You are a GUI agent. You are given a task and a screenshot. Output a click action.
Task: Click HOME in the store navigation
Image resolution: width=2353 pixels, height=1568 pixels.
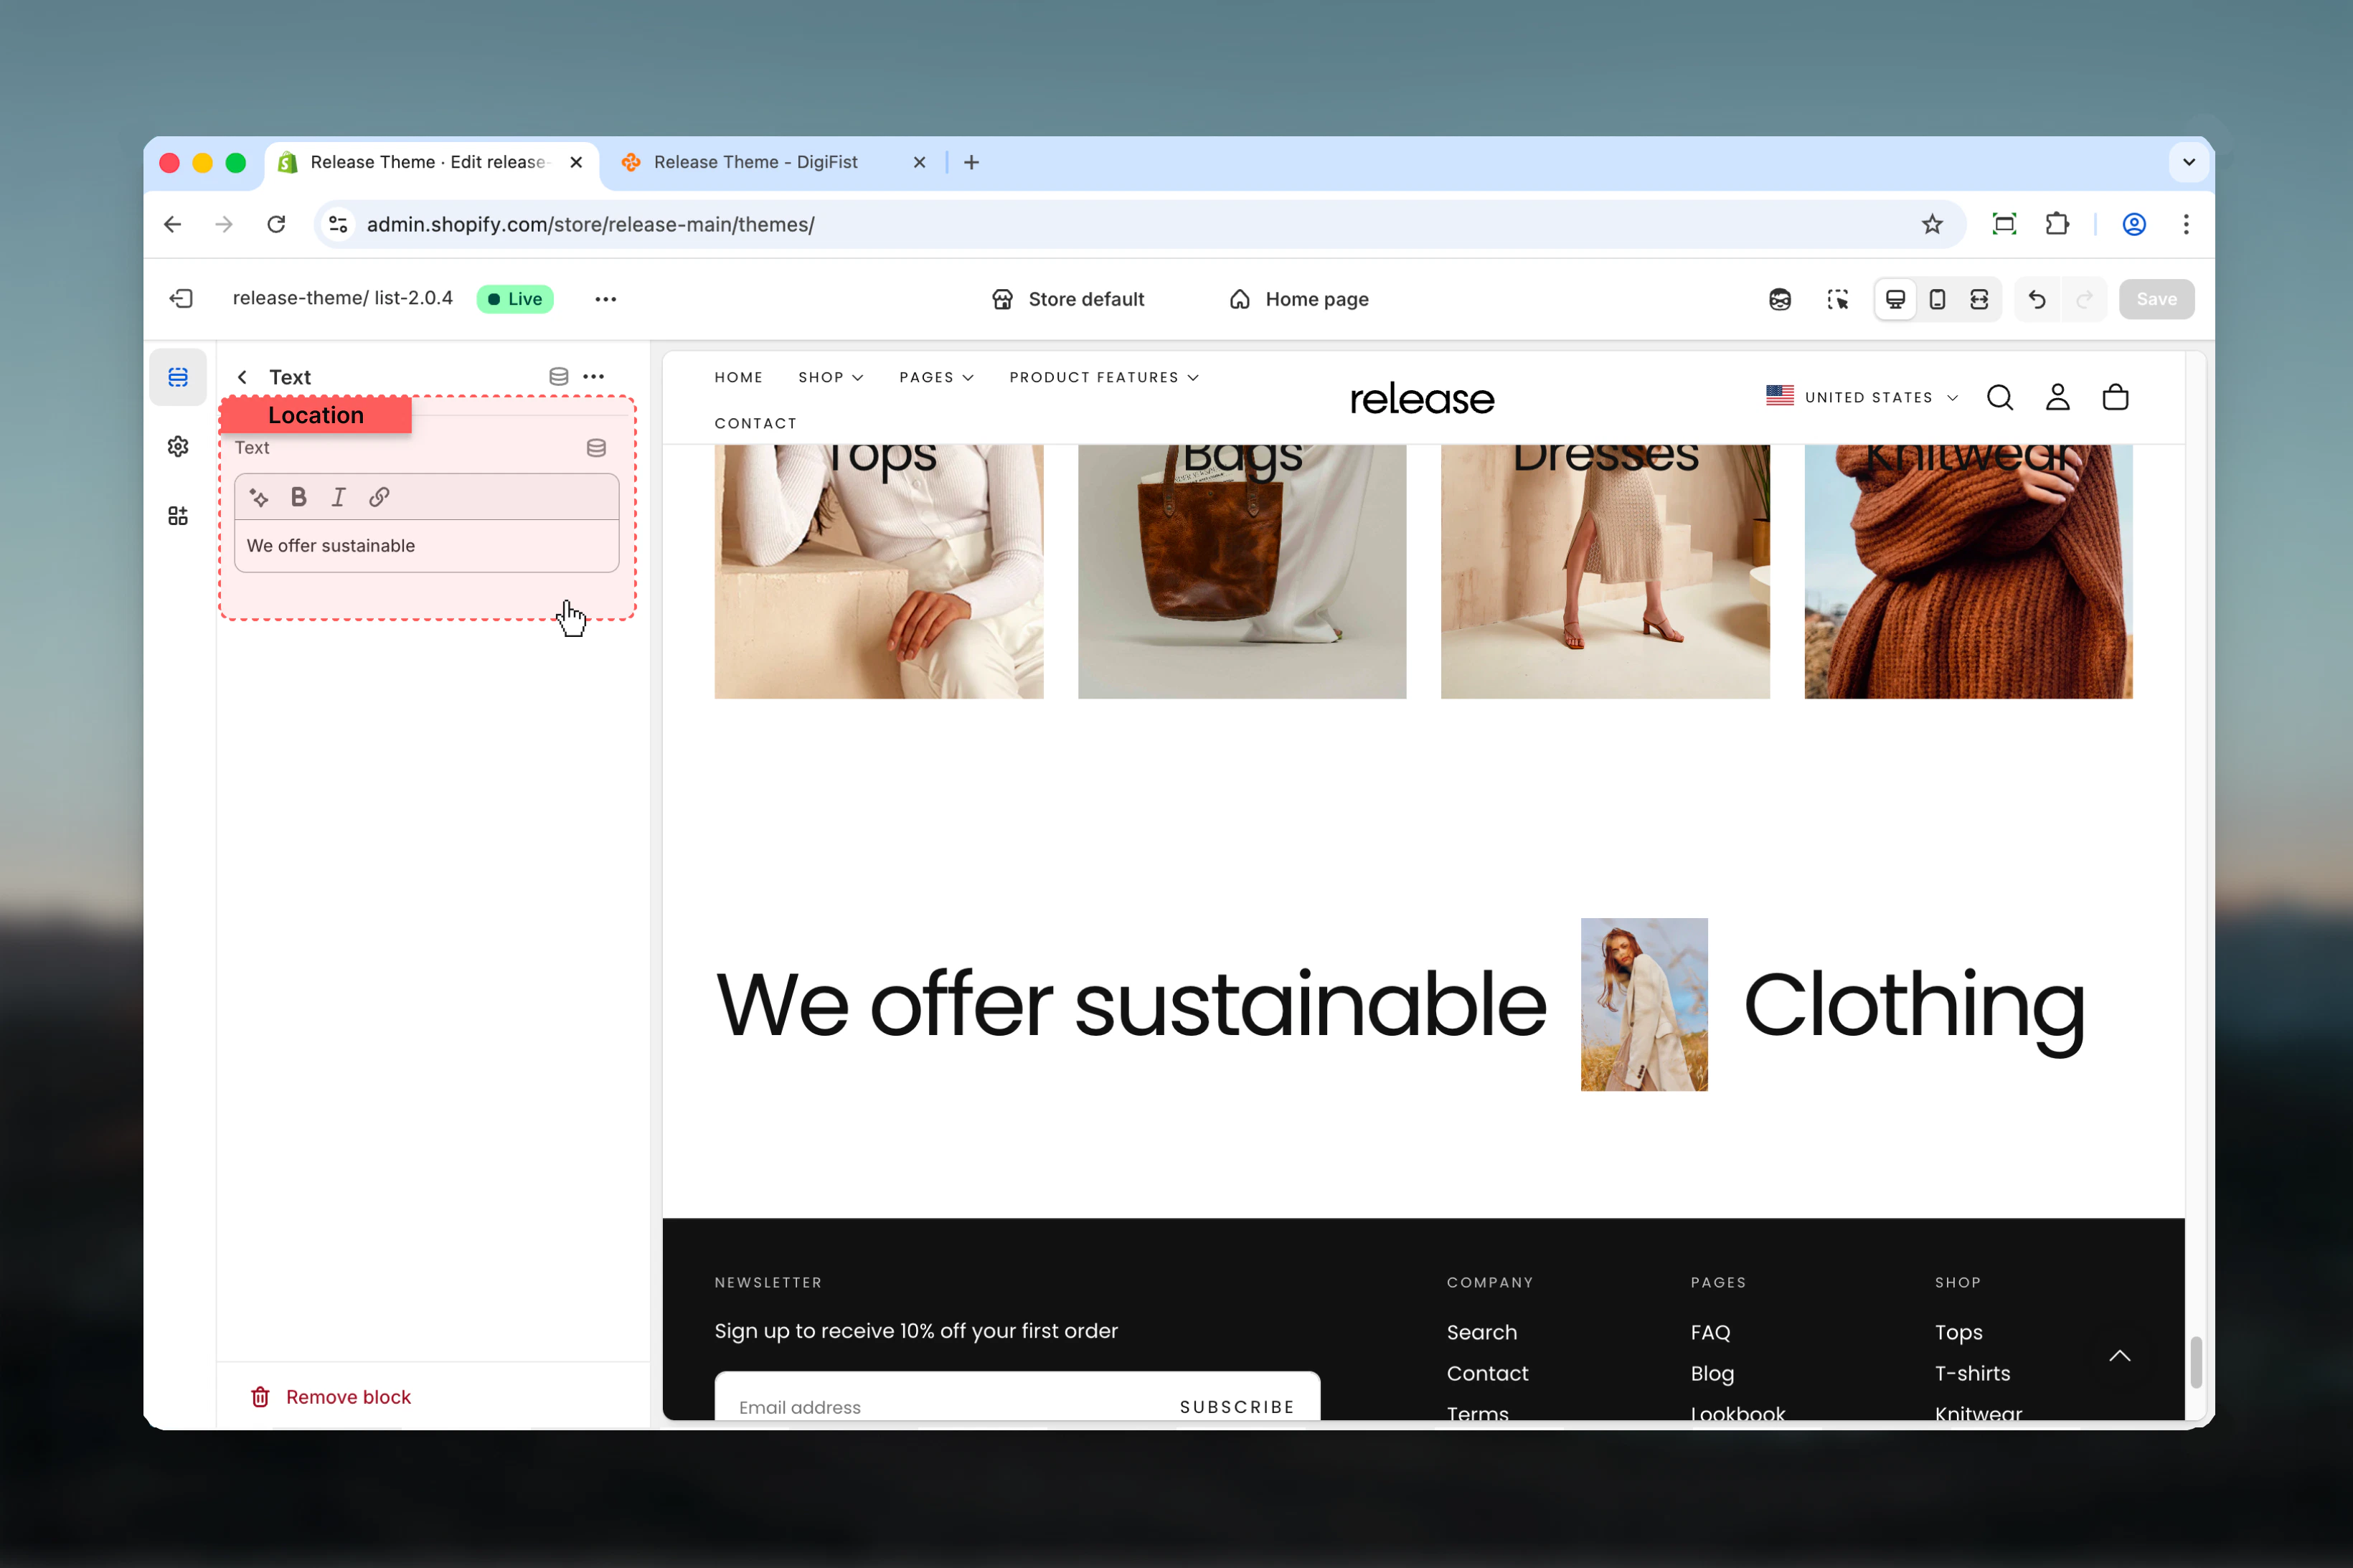738,377
